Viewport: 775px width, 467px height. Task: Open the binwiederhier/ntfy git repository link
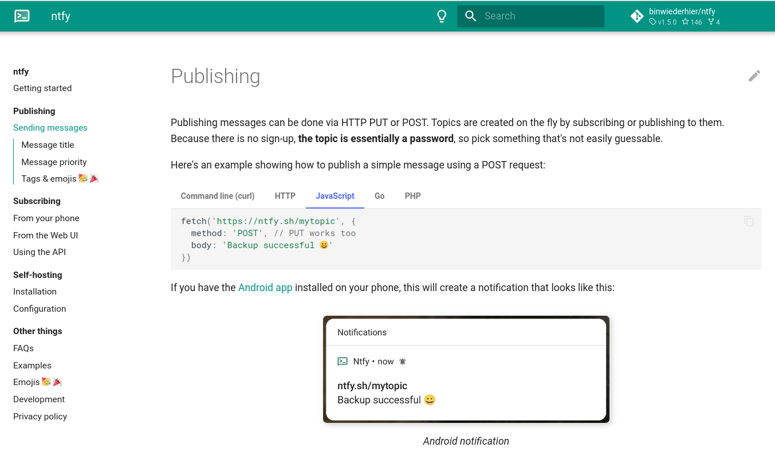pyautogui.click(x=675, y=16)
